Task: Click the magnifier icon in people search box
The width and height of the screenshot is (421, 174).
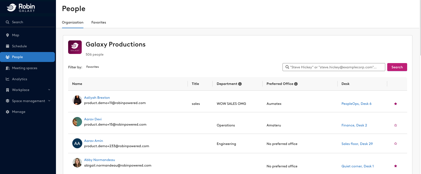Action: point(287,67)
